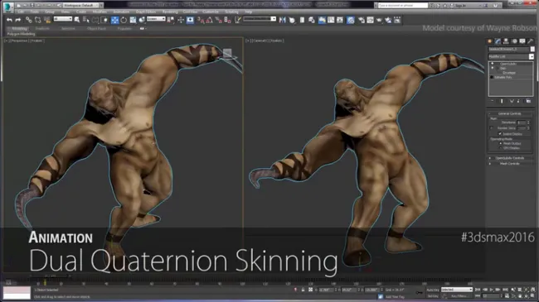Open the Graph Editors menu
This screenshot has width=539, height=302.
pyautogui.click(x=146, y=12)
